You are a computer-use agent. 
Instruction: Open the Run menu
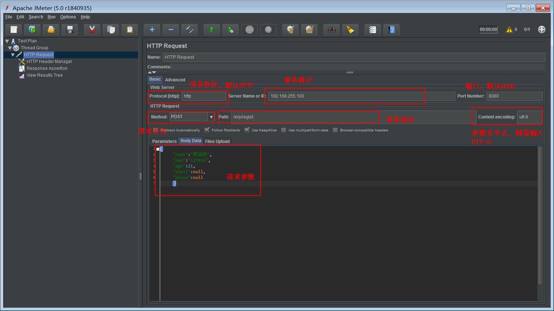tap(52, 17)
